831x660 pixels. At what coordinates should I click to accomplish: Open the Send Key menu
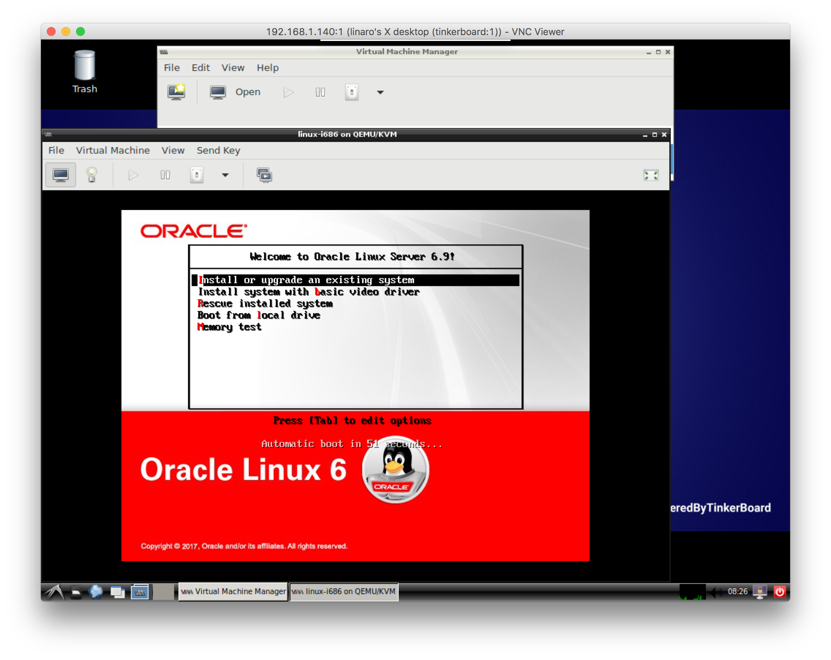pyautogui.click(x=218, y=150)
